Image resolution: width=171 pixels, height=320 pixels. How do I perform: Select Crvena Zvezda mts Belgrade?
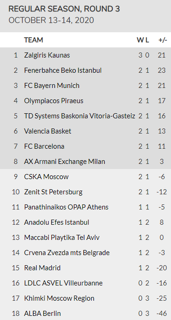click(67, 253)
